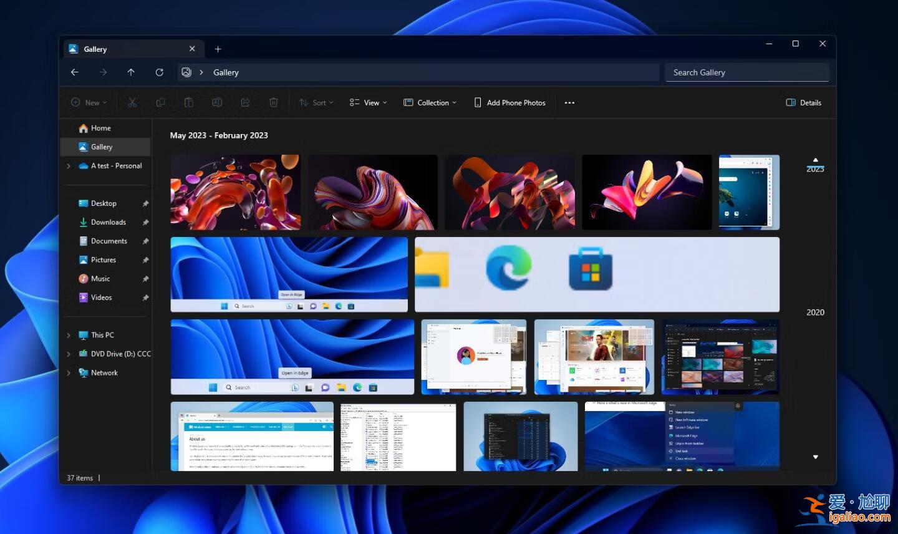The width and height of the screenshot is (898, 534).
Task: Open the Home section in the navigation pane
Action: pyautogui.click(x=100, y=128)
